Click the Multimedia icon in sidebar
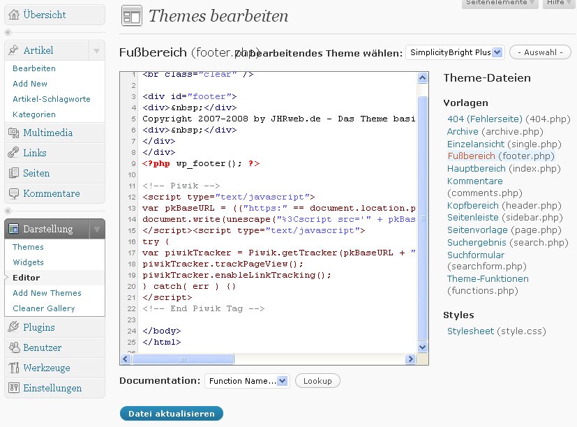The height and width of the screenshot is (427, 577). click(x=14, y=133)
